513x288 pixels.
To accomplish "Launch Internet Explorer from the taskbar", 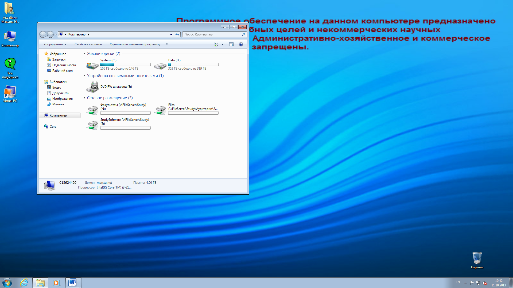I will point(24,283).
